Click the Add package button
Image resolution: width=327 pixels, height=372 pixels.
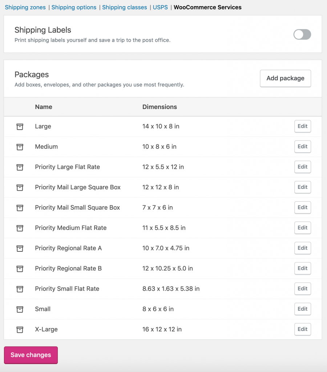285,78
